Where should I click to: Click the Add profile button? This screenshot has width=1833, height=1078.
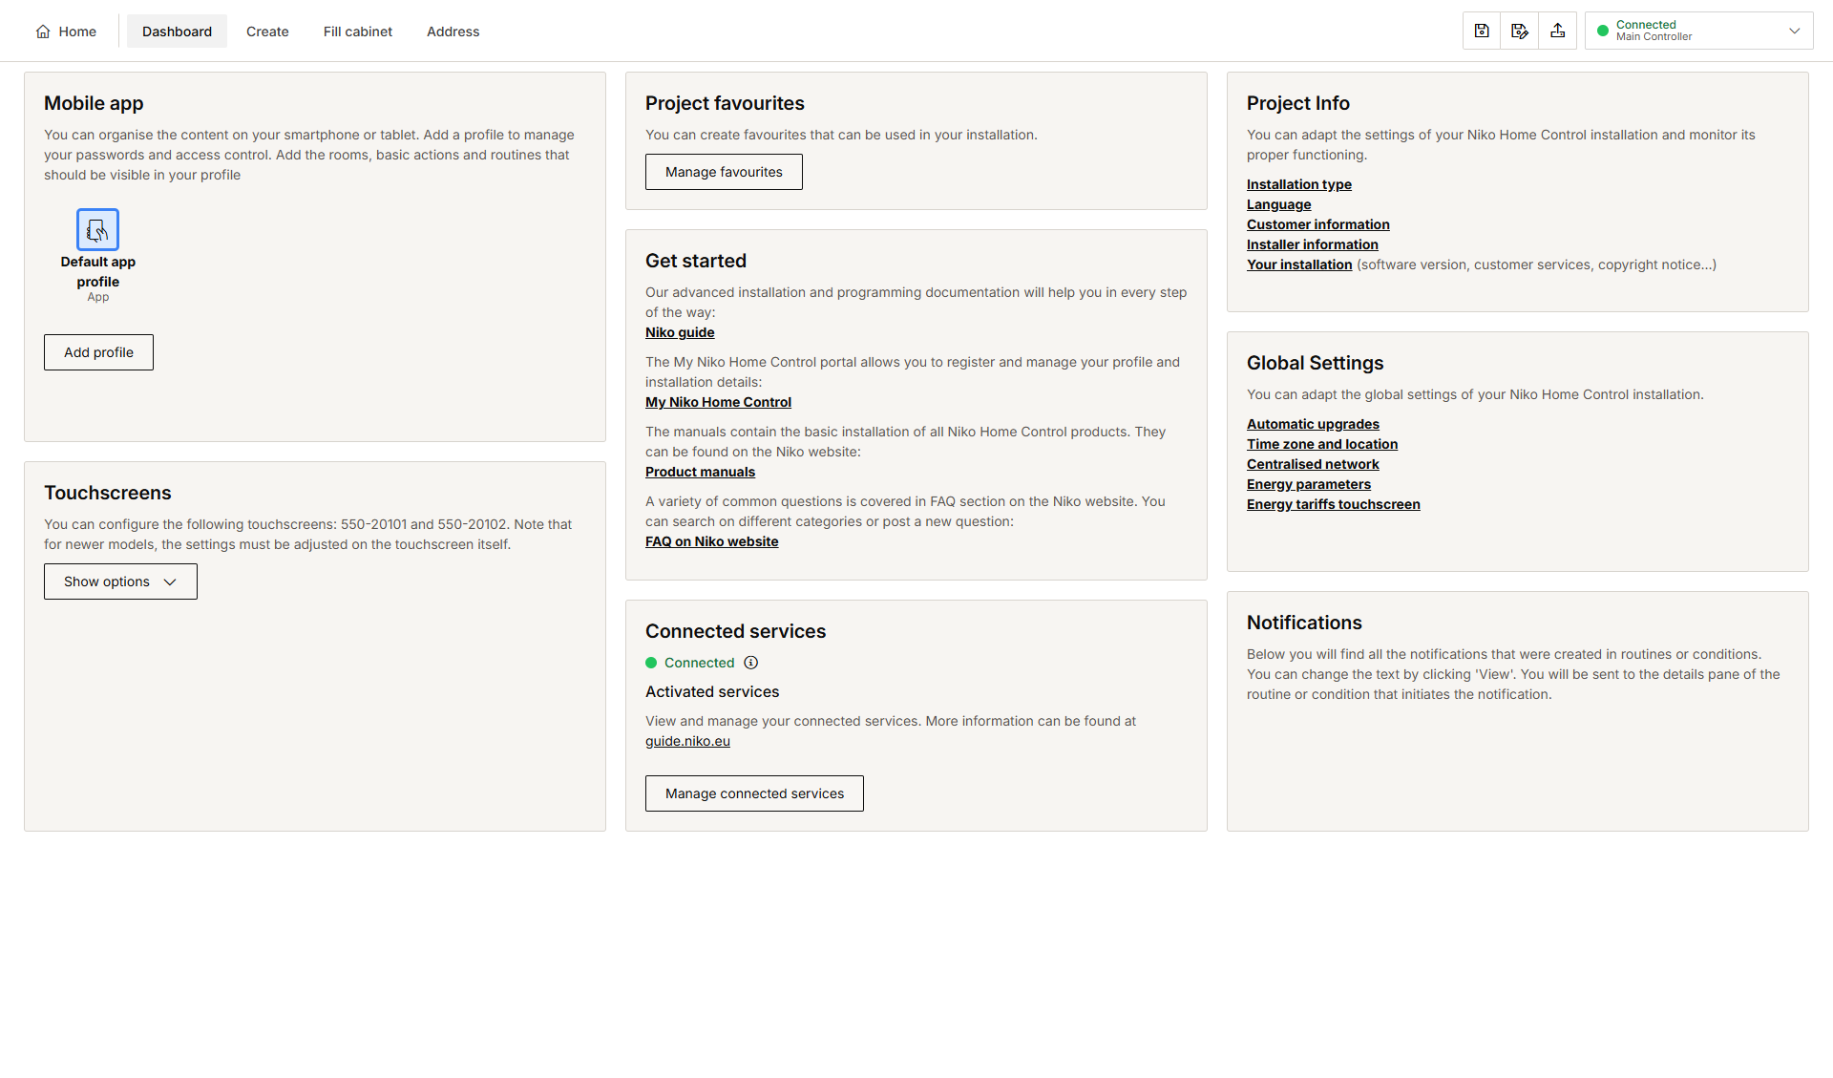[98, 352]
